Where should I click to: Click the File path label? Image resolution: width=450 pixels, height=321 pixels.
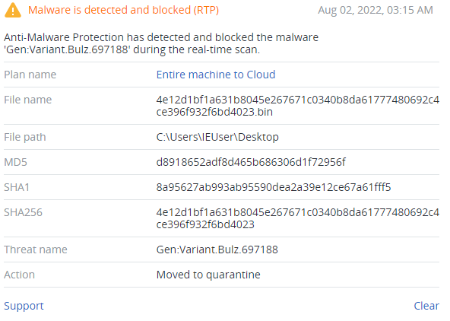(x=25, y=137)
